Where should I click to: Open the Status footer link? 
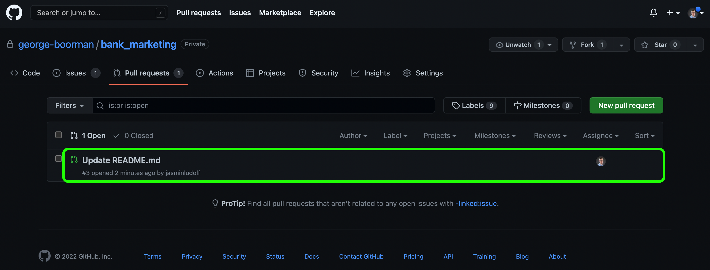coord(275,256)
